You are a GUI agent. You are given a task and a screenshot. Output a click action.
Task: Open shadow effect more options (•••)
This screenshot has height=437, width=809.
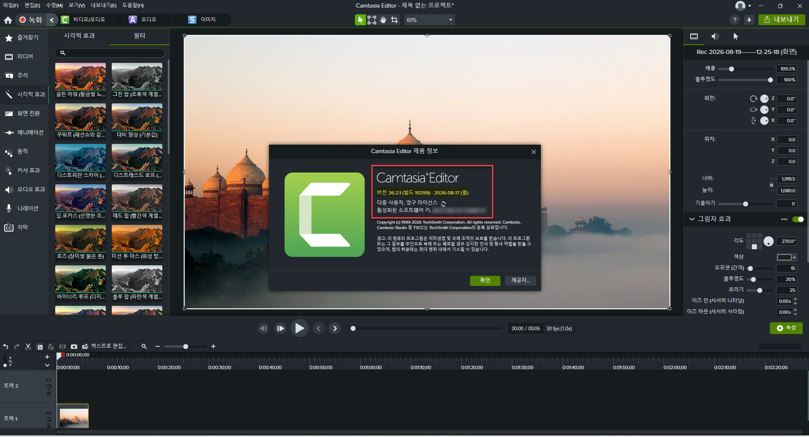784,219
